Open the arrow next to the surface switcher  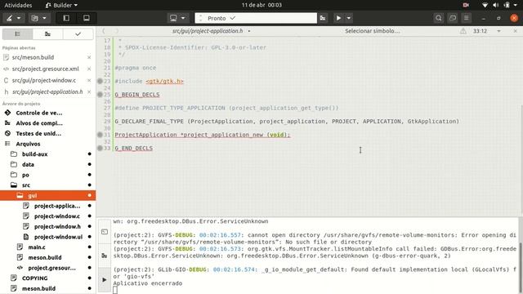(19, 18)
